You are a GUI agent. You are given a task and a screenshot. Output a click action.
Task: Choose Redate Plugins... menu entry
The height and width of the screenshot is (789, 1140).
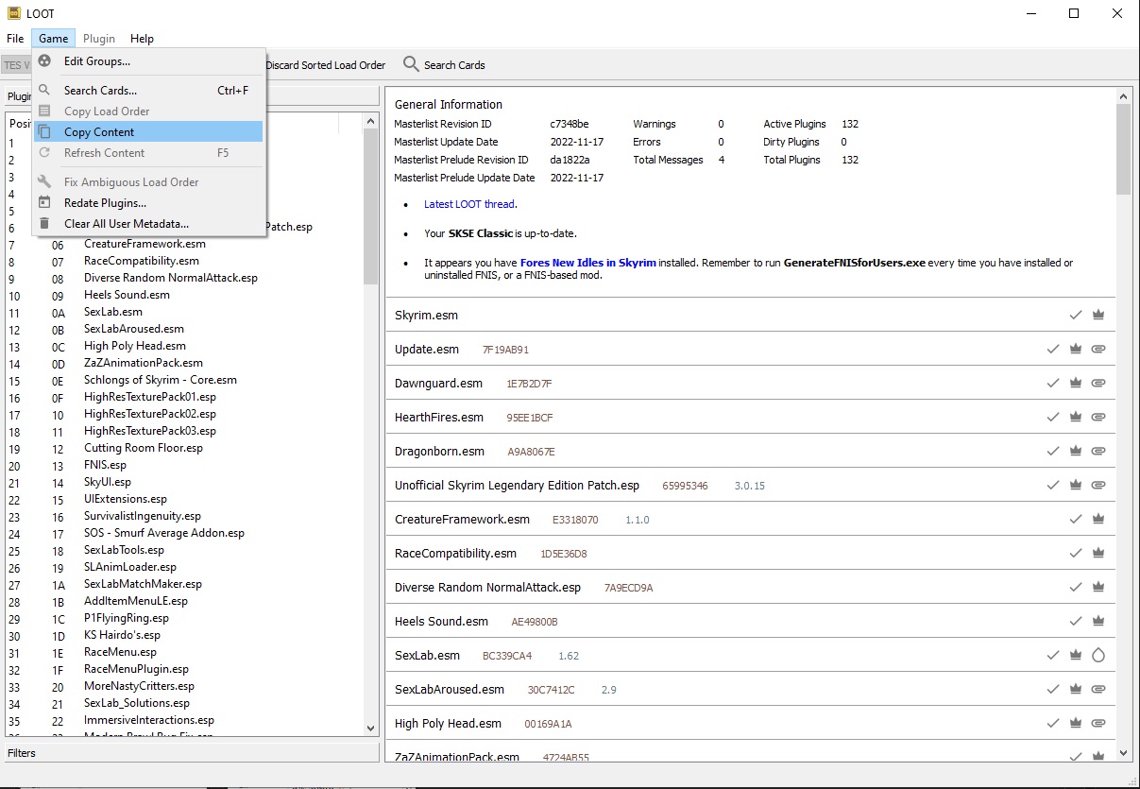pos(148,203)
